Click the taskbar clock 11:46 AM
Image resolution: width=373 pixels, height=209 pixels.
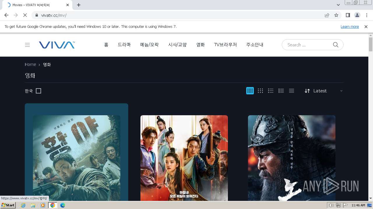point(358,205)
